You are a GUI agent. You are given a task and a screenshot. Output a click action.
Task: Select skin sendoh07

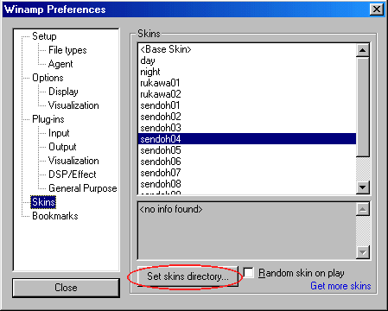click(247, 173)
